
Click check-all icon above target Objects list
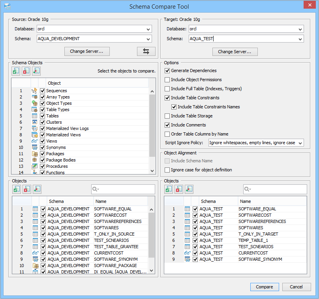[169, 189]
